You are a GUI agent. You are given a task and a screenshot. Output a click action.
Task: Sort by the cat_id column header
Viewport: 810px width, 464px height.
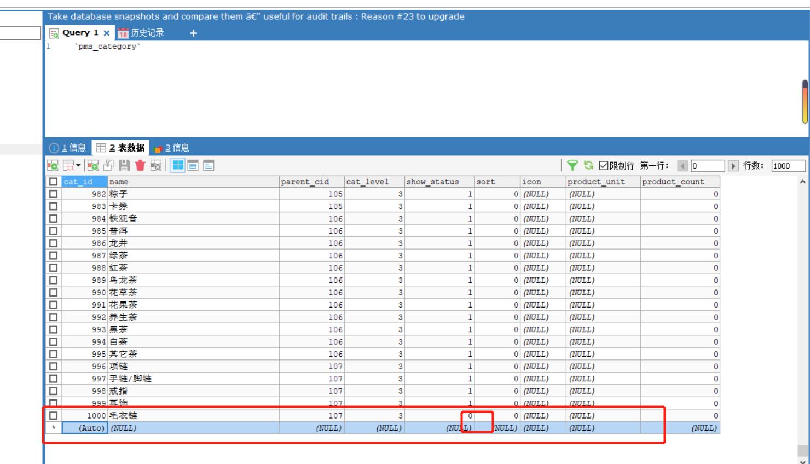click(x=84, y=182)
